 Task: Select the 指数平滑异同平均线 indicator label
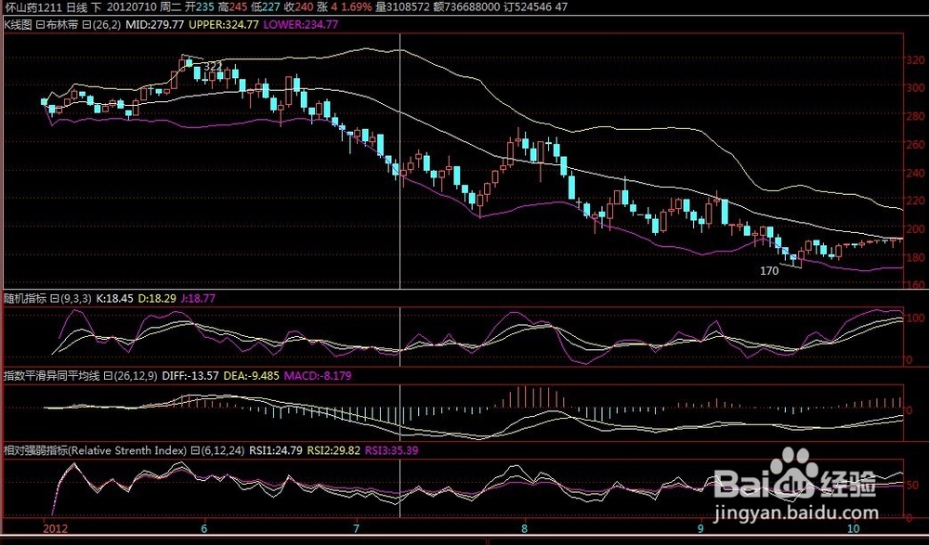[x=52, y=376]
